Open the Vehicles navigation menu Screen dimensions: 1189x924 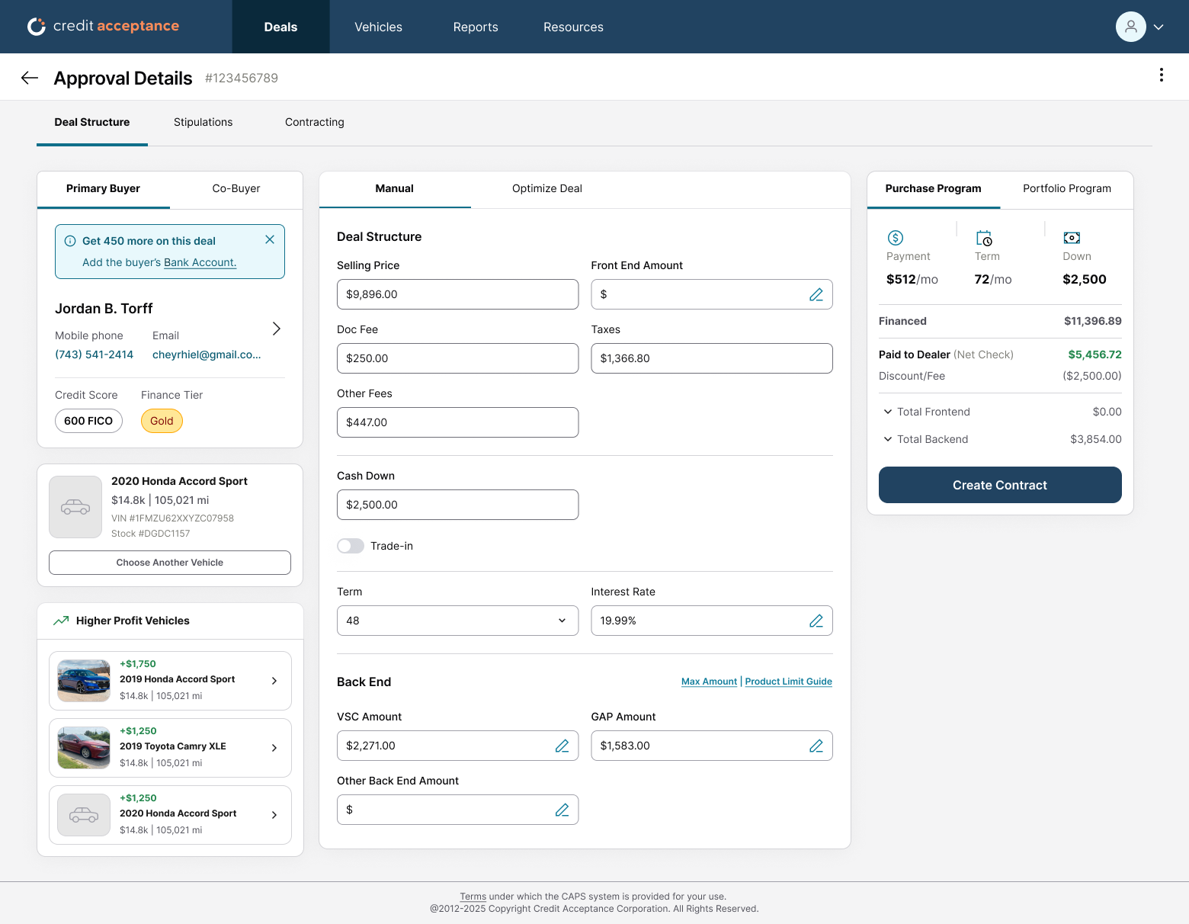[x=378, y=27]
